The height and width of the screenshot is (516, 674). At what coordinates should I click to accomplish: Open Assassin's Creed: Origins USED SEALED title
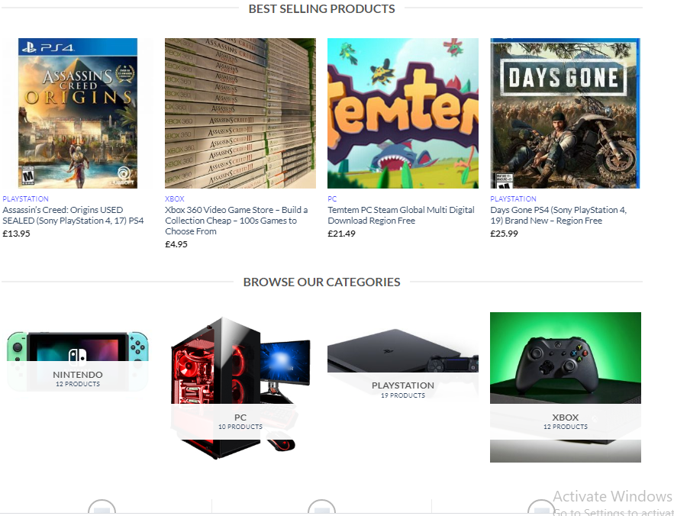[73, 215]
